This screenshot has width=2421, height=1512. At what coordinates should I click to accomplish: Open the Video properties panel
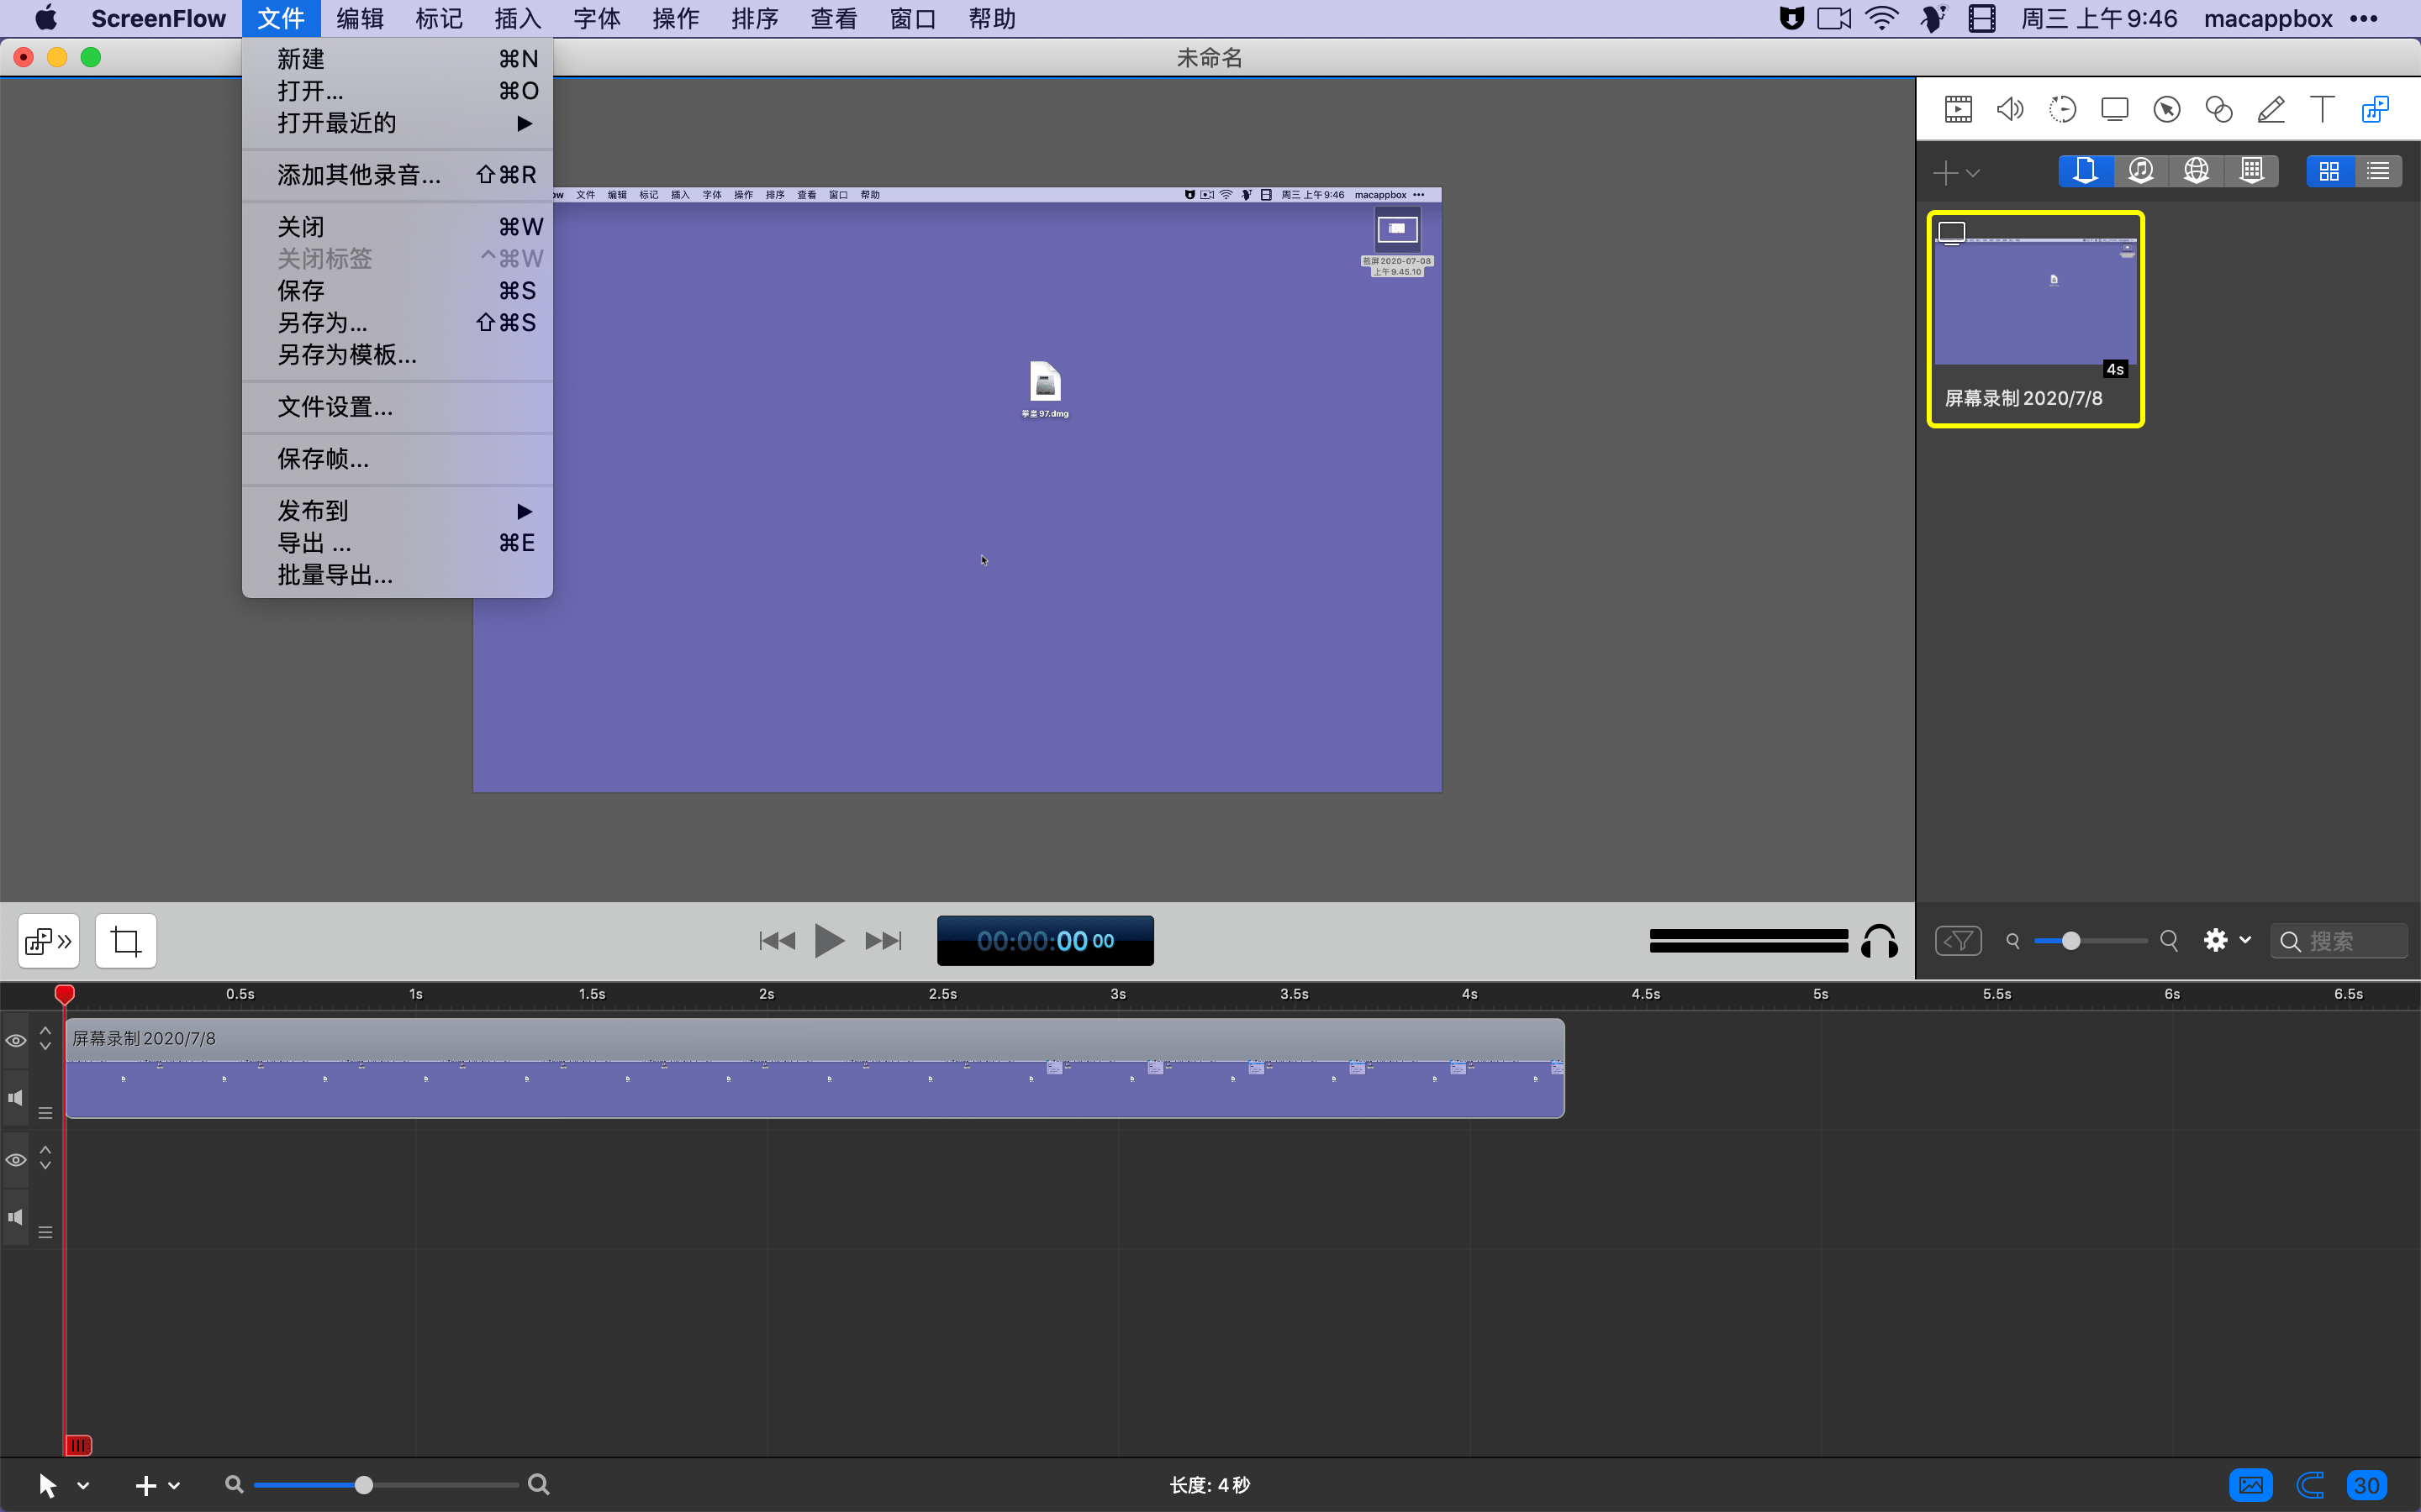click(x=1958, y=108)
